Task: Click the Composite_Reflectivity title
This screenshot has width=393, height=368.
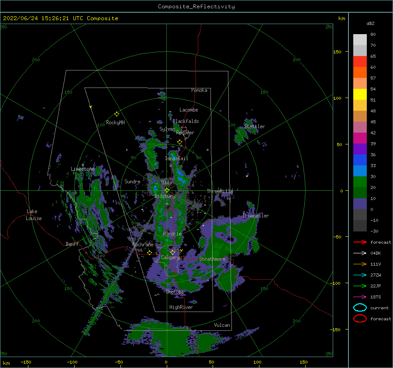Action: click(196, 7)
